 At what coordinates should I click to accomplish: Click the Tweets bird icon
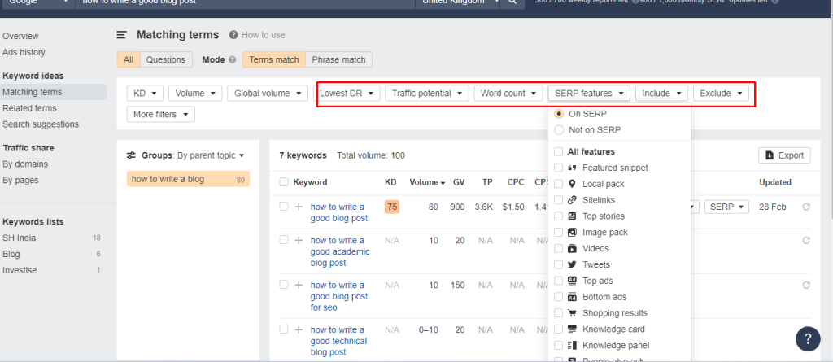(572, 264)
